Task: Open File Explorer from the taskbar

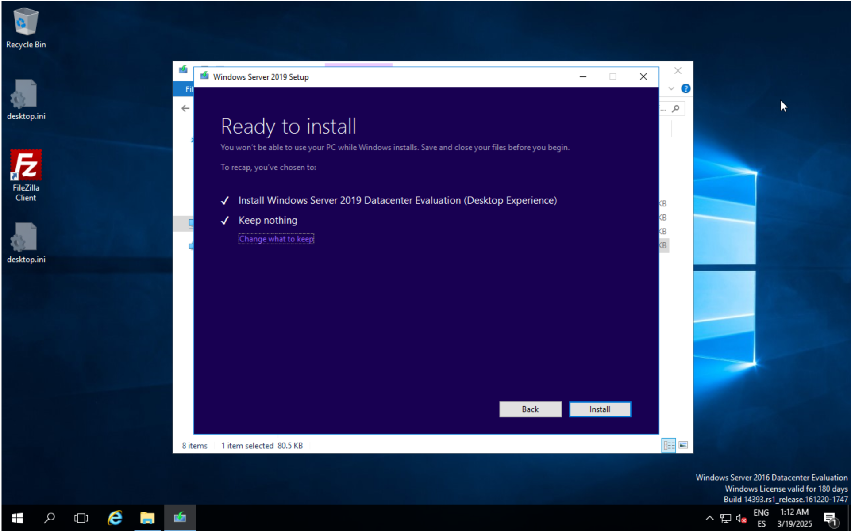Action: [147, 518]
